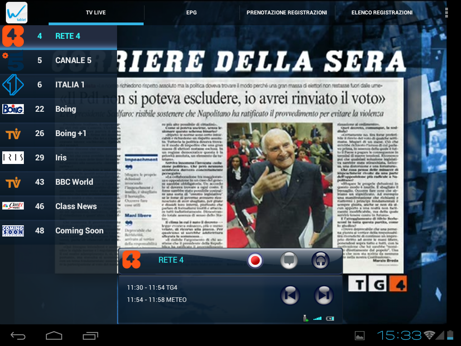Screen dimensions: 461x346
Task: Select the 11:30 - 11:54 TG4 program
Action: click(152, 287)
